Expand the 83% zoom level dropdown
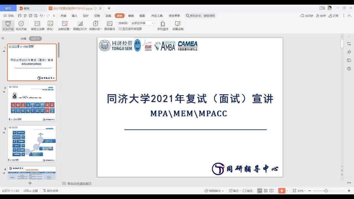 (x=305, y=191)
